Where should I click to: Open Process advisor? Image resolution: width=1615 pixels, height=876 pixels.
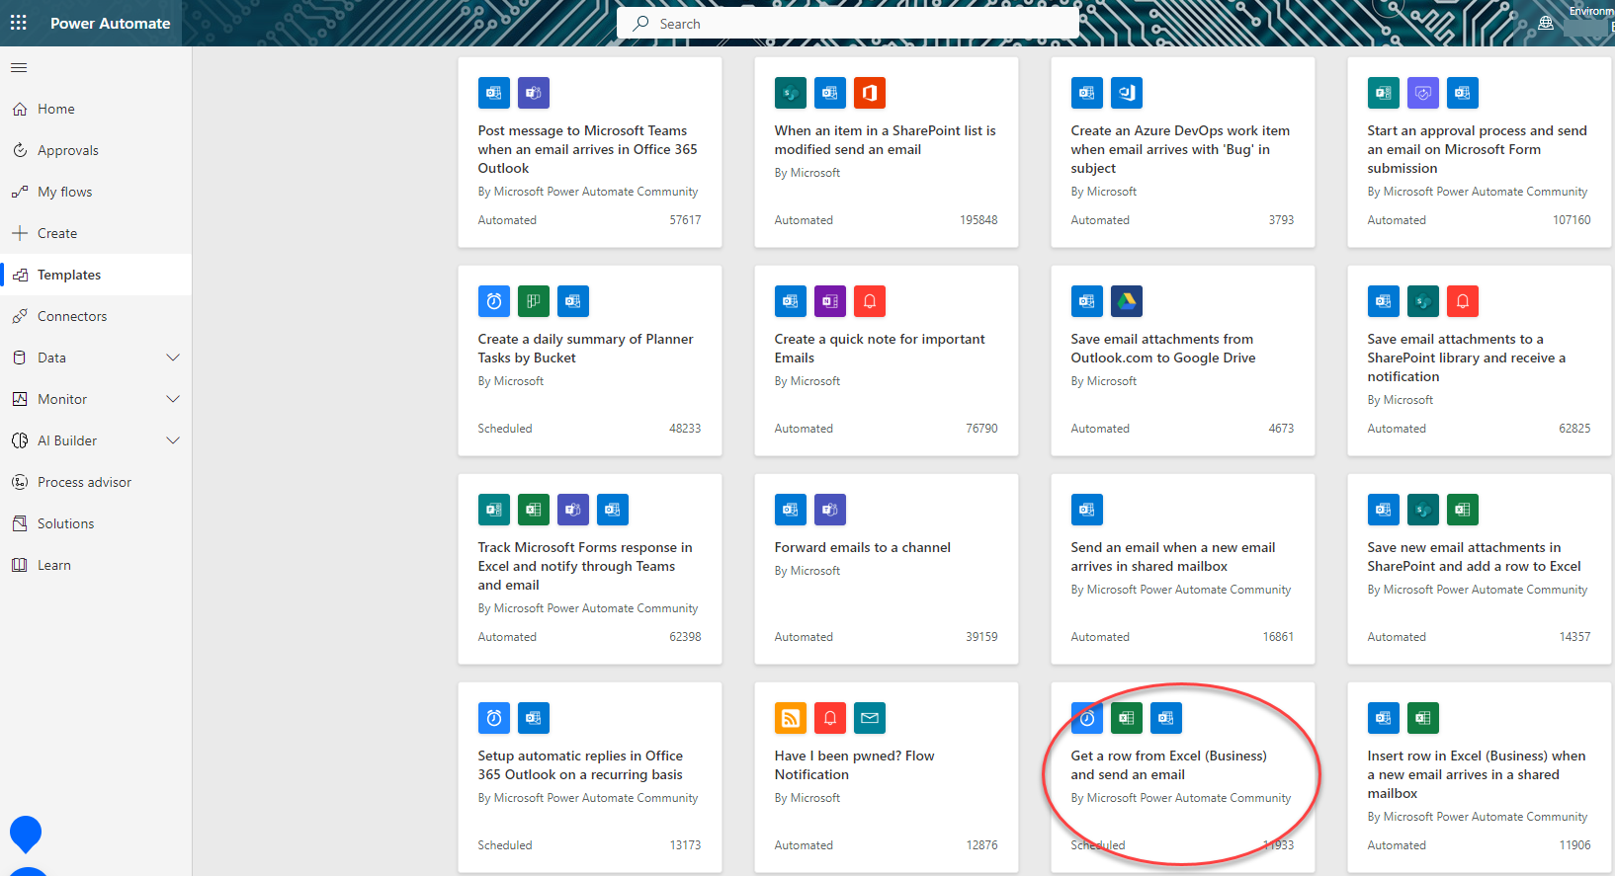[x=96, y=483]
